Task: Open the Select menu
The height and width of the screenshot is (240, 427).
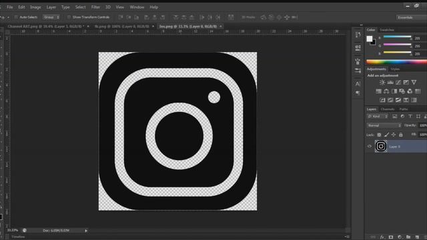Action: pyautogui.click(x=80, y=7)
